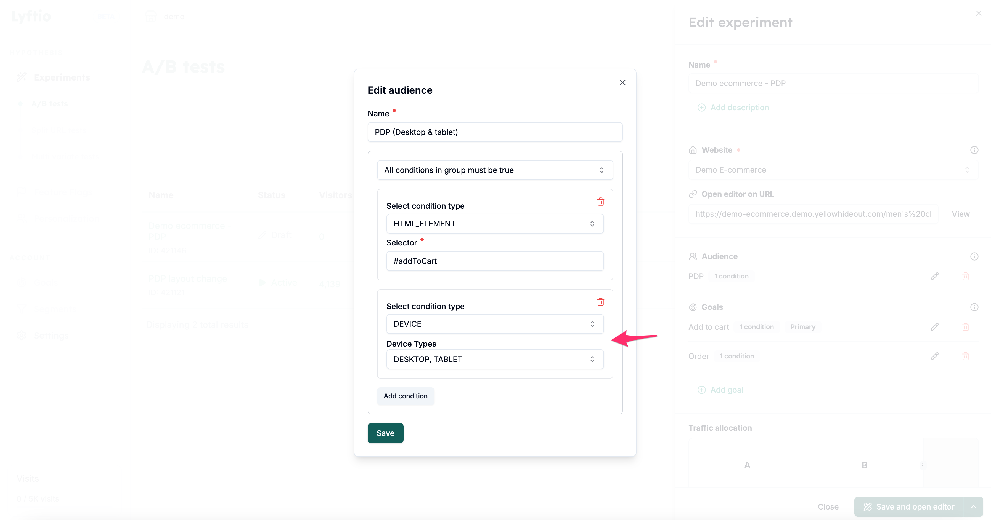Click pencil icon to edit PDP audience
The height and width of the screenshot is (520, 991).
[934, 276]
